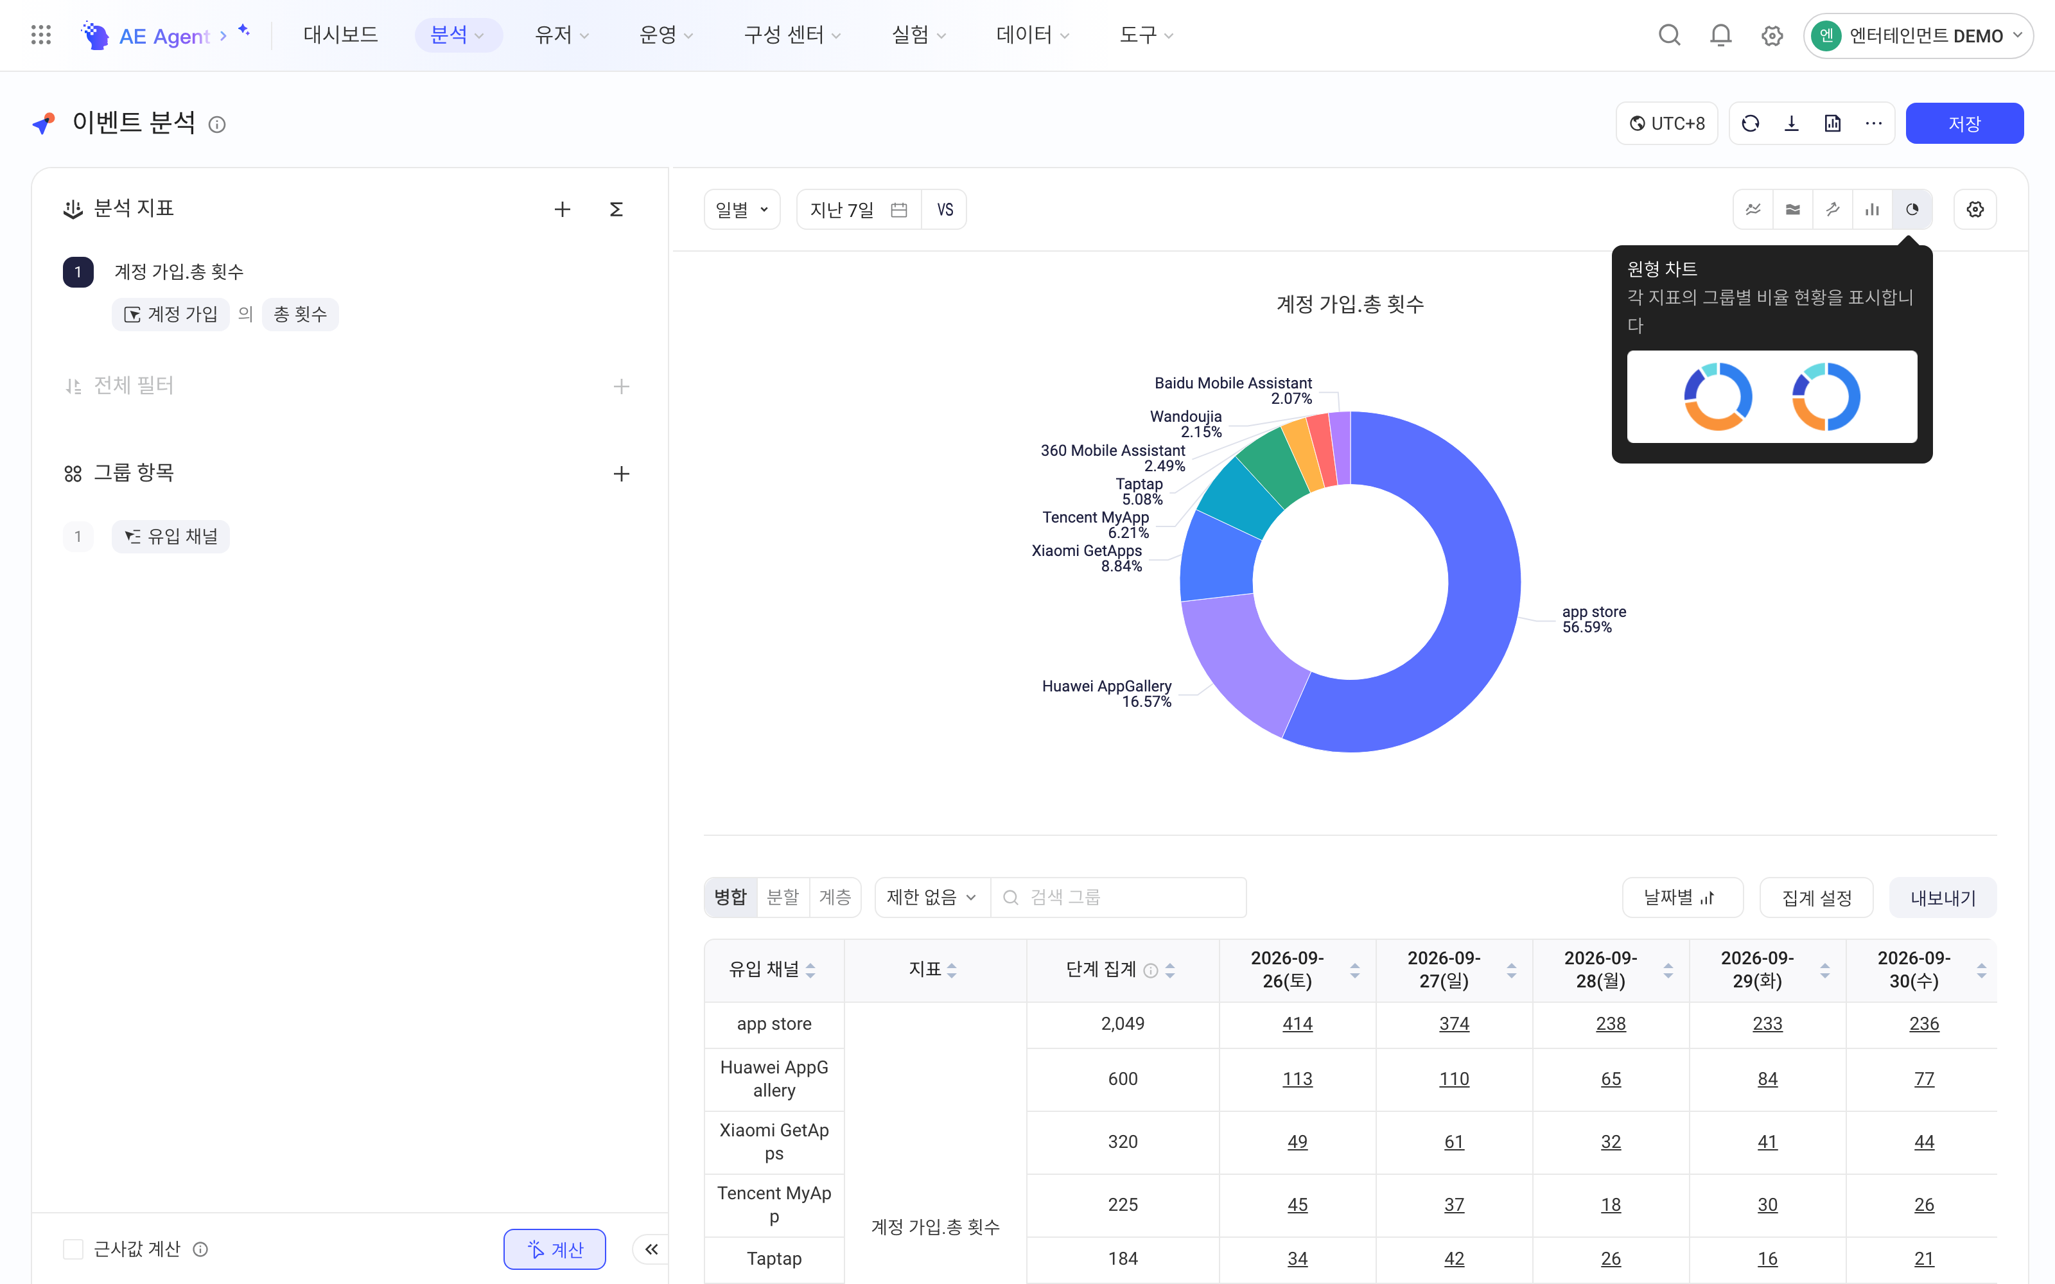Select the 병합 view toggle

click(730, 897)
